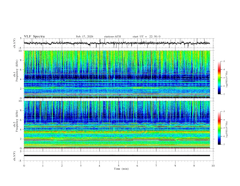Click inside the ch.2 spectrogram panel

pyautogui.click(x=117, y=125)
